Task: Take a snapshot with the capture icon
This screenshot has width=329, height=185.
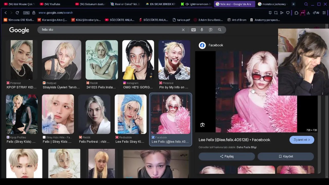Action: (x=276, y=13)
